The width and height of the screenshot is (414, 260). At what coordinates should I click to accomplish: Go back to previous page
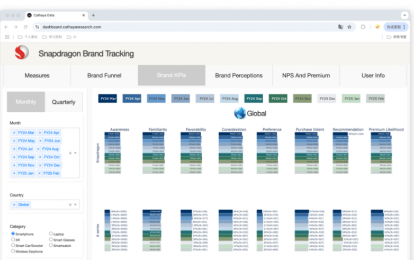(x=6, y=26)
